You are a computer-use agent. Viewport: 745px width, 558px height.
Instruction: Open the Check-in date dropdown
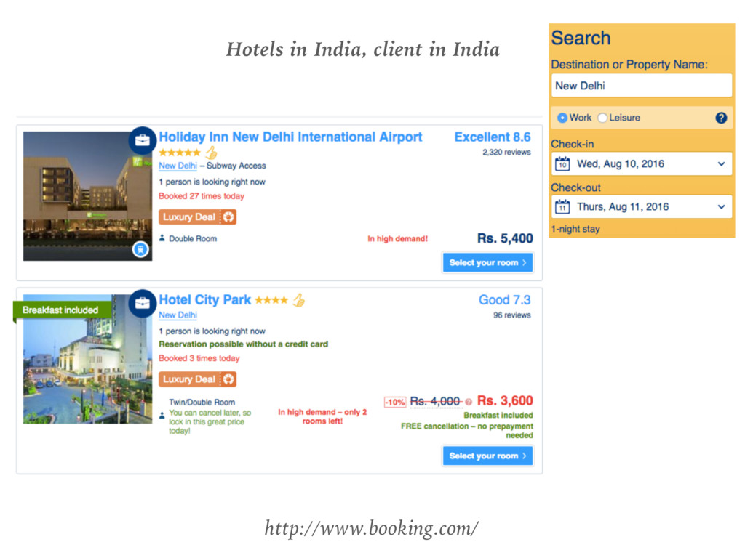642,163
